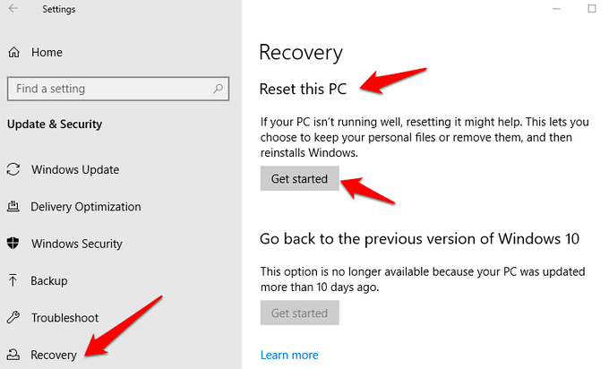Click the Windows Update sync arrows icon
The width and height of the screenshot is (609, 369).
pyautogui.click(x=14, y=170)
